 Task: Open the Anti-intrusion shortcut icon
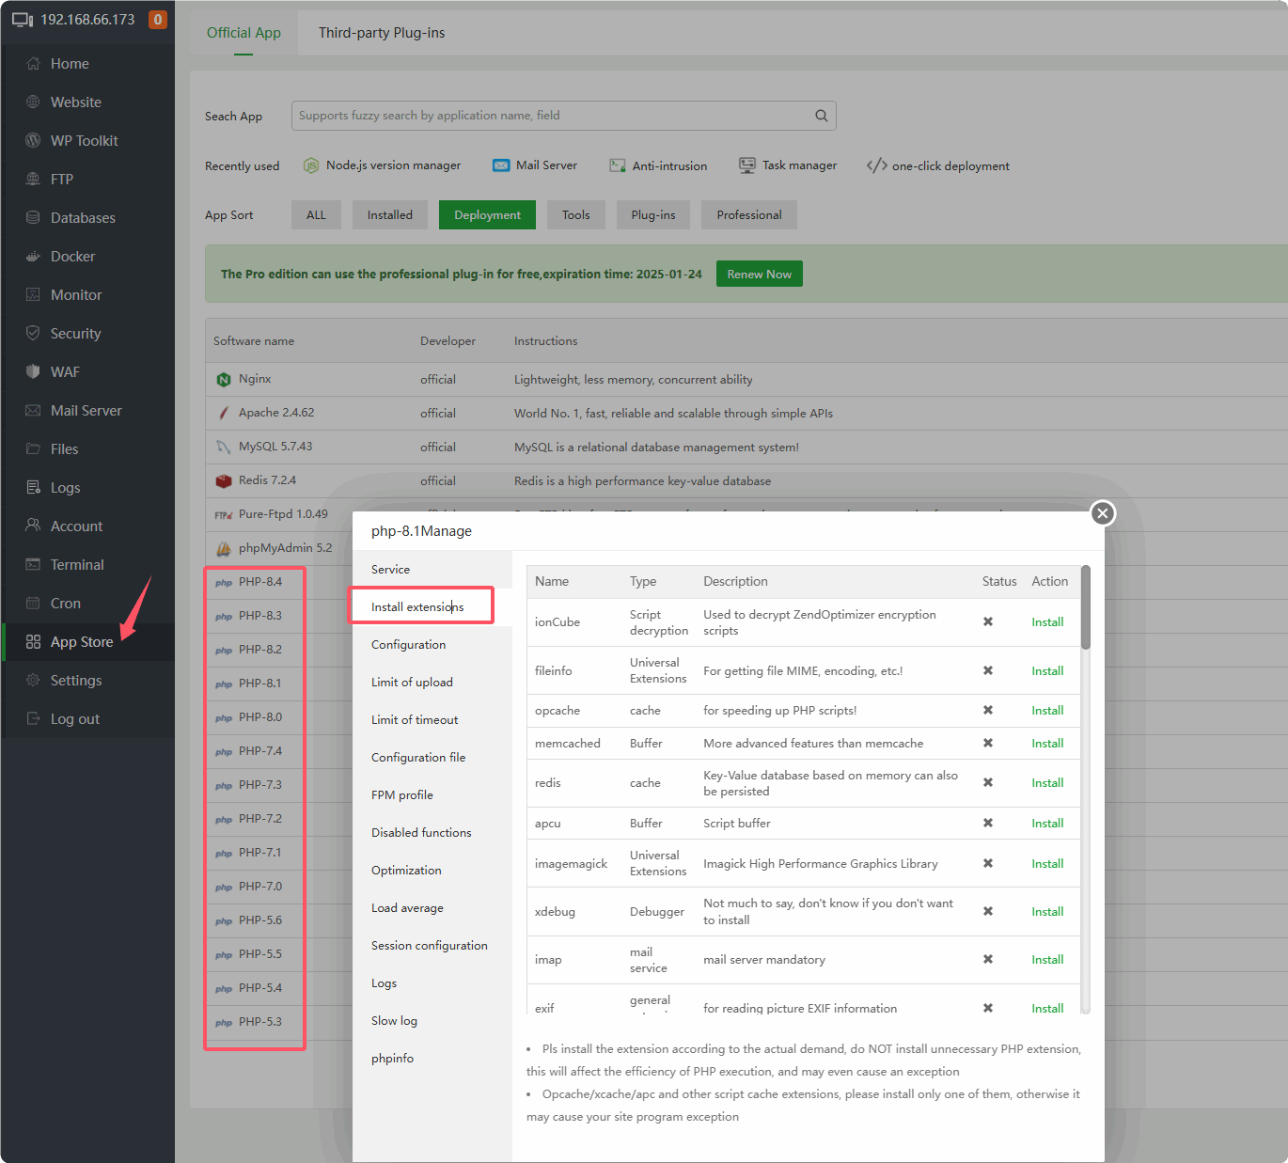pyautogui.click(x=618, y=165)
